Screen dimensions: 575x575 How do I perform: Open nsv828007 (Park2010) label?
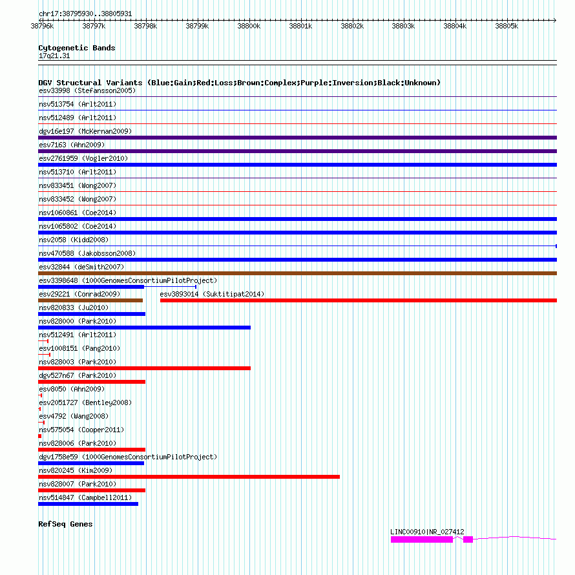point(78,484)
